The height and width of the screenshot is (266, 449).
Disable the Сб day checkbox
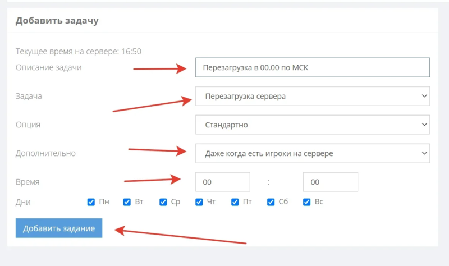point(271,202)
